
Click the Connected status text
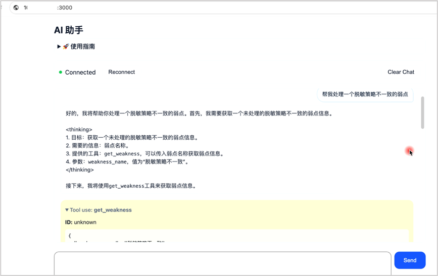tap(80, 72)
